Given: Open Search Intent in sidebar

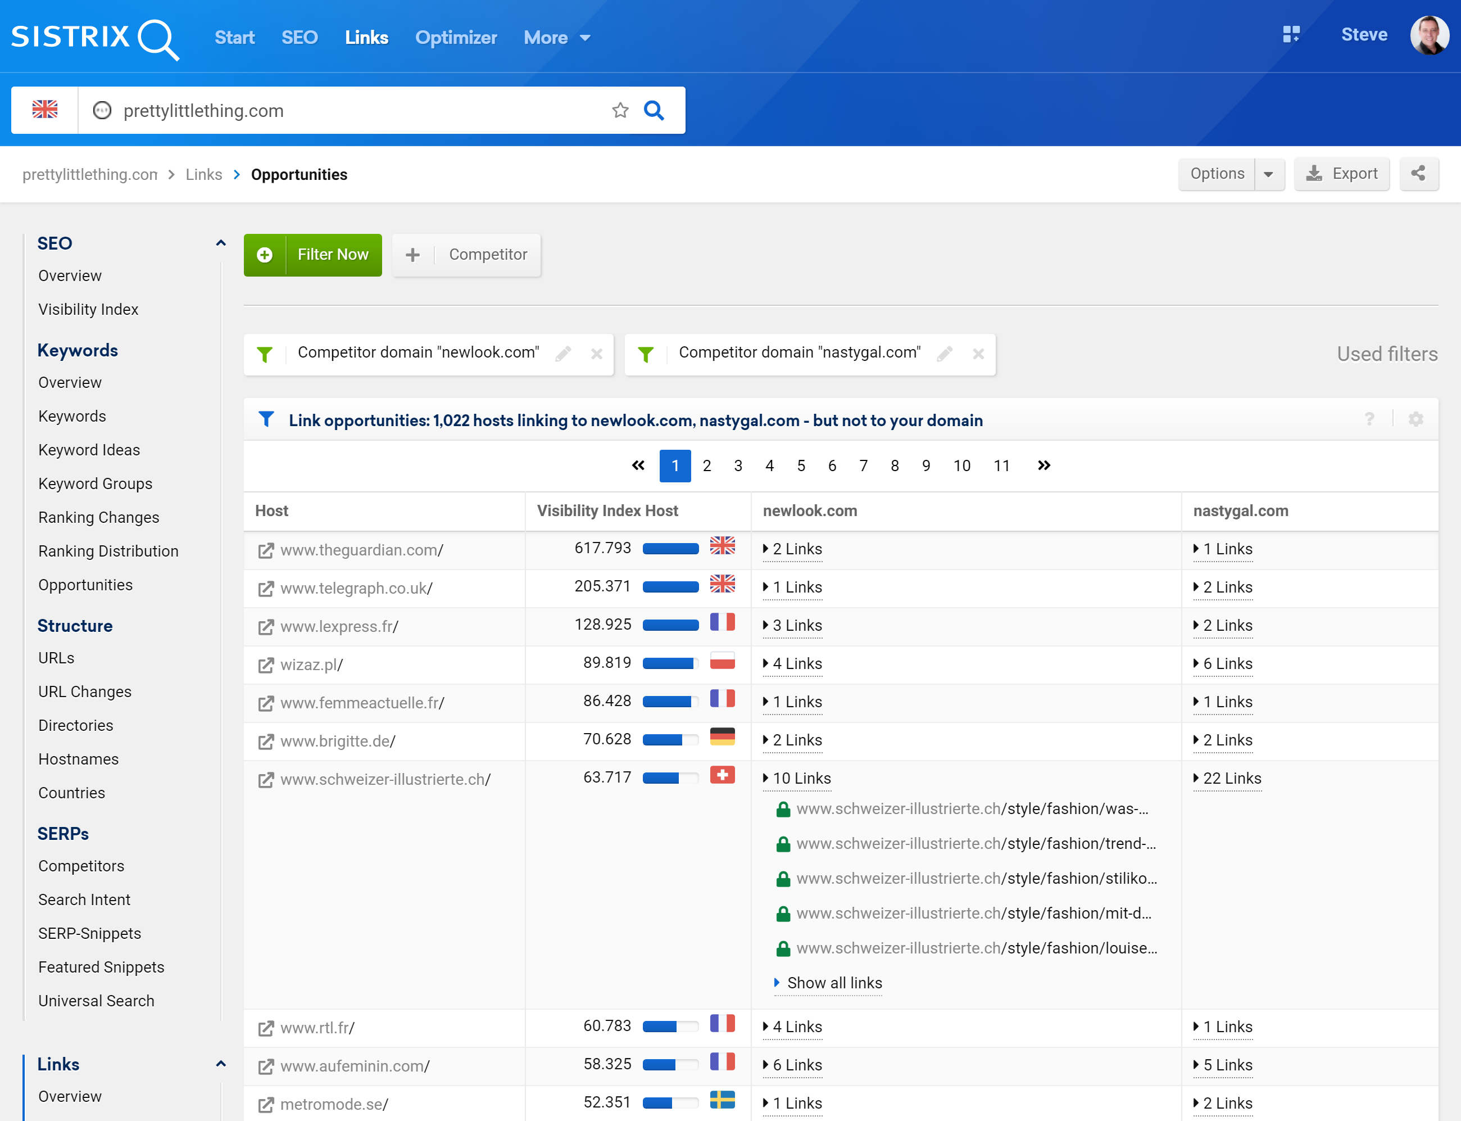Looking at the screenshot, I should (x=84, y=900).
